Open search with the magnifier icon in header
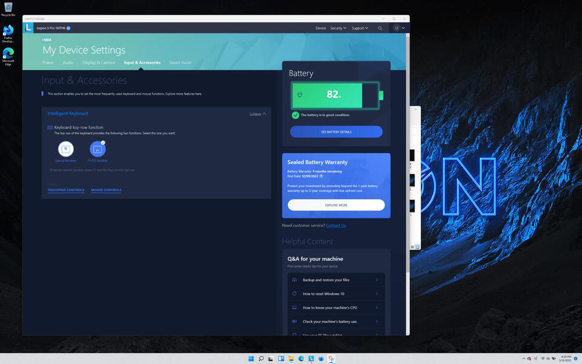The height and width of the screenshot is (364, 582). point(380,29)
